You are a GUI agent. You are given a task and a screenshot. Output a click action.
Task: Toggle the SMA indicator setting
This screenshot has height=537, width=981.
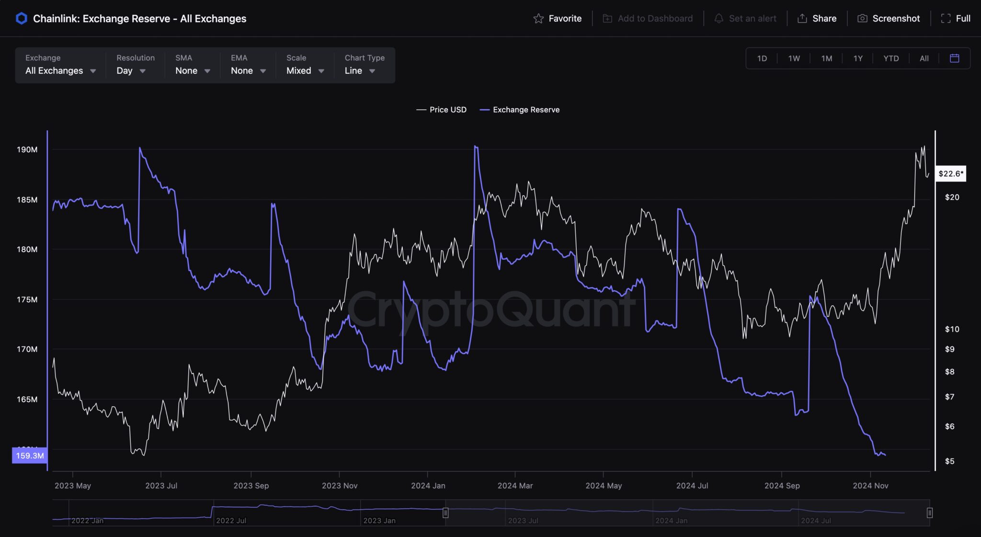[x=192, y=70]
